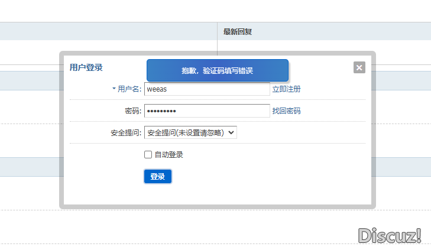This screenshot has height=250, width=431.
Task: Click the 抱歉，验证码填写错误 error message
Action: [218, 70]
